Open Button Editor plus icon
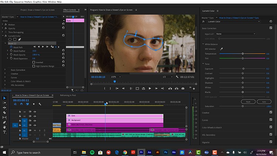The width and height of the screenshot is (277, 156). pos(194,89)
